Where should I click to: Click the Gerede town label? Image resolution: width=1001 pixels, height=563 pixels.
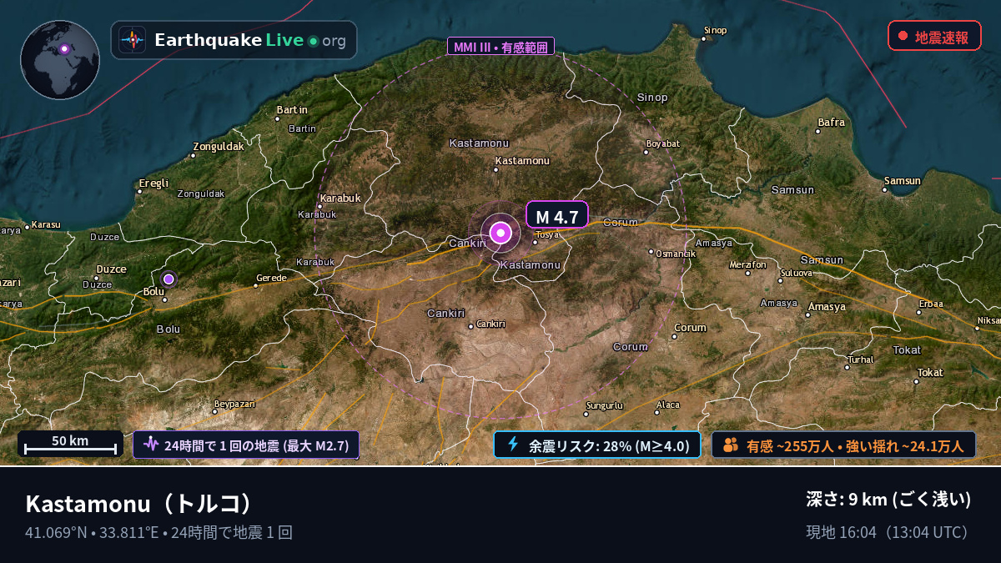click(x=271, y=278)
